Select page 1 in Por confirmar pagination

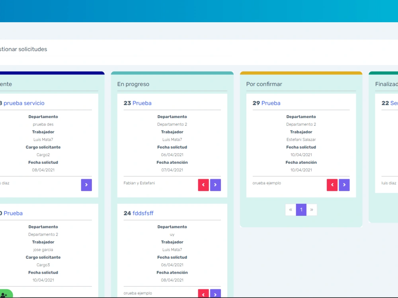(301, 210)
